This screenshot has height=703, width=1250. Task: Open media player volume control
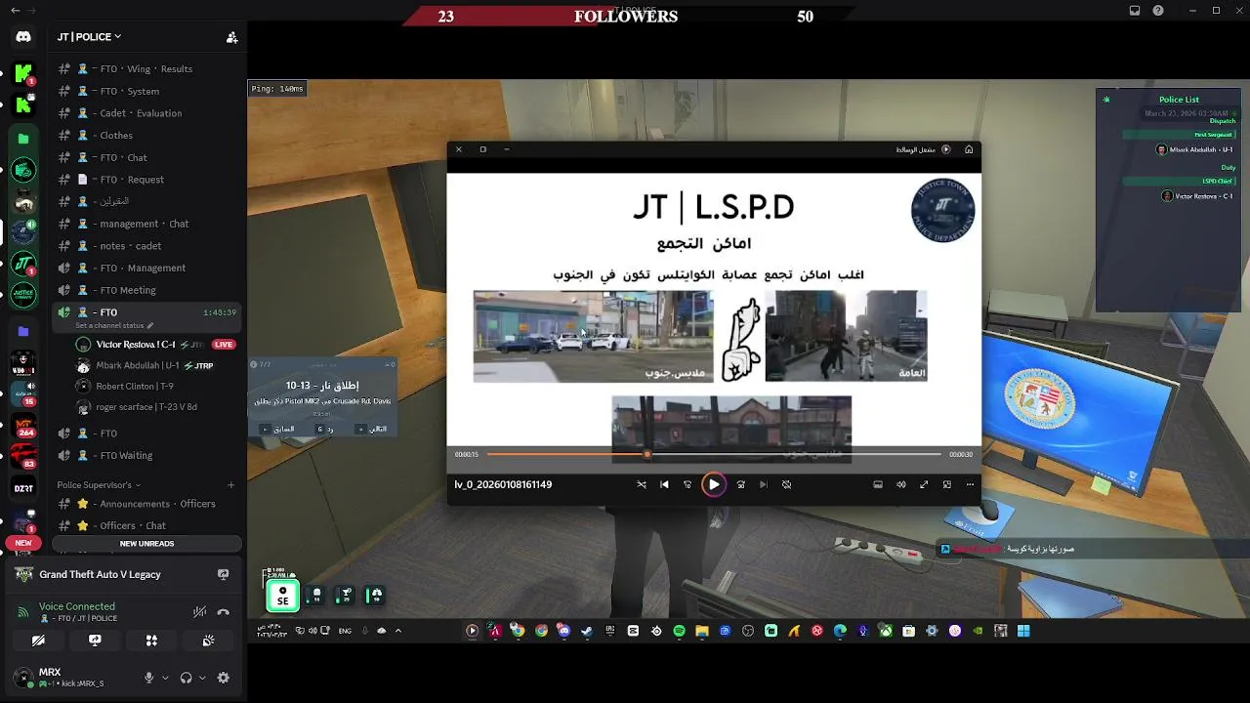tap(900, 484)
